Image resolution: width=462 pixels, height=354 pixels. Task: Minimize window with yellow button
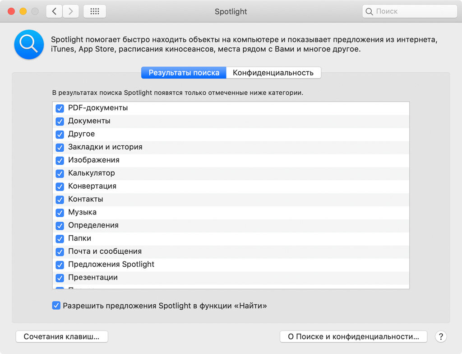[23, 11]
